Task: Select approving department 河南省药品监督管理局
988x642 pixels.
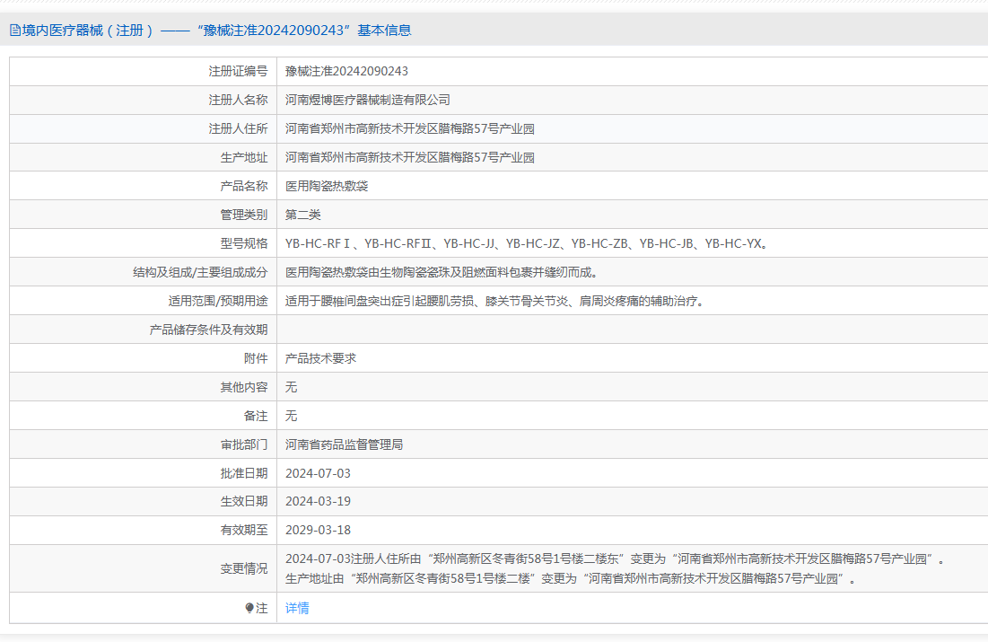Action: (x=344, y=444)
